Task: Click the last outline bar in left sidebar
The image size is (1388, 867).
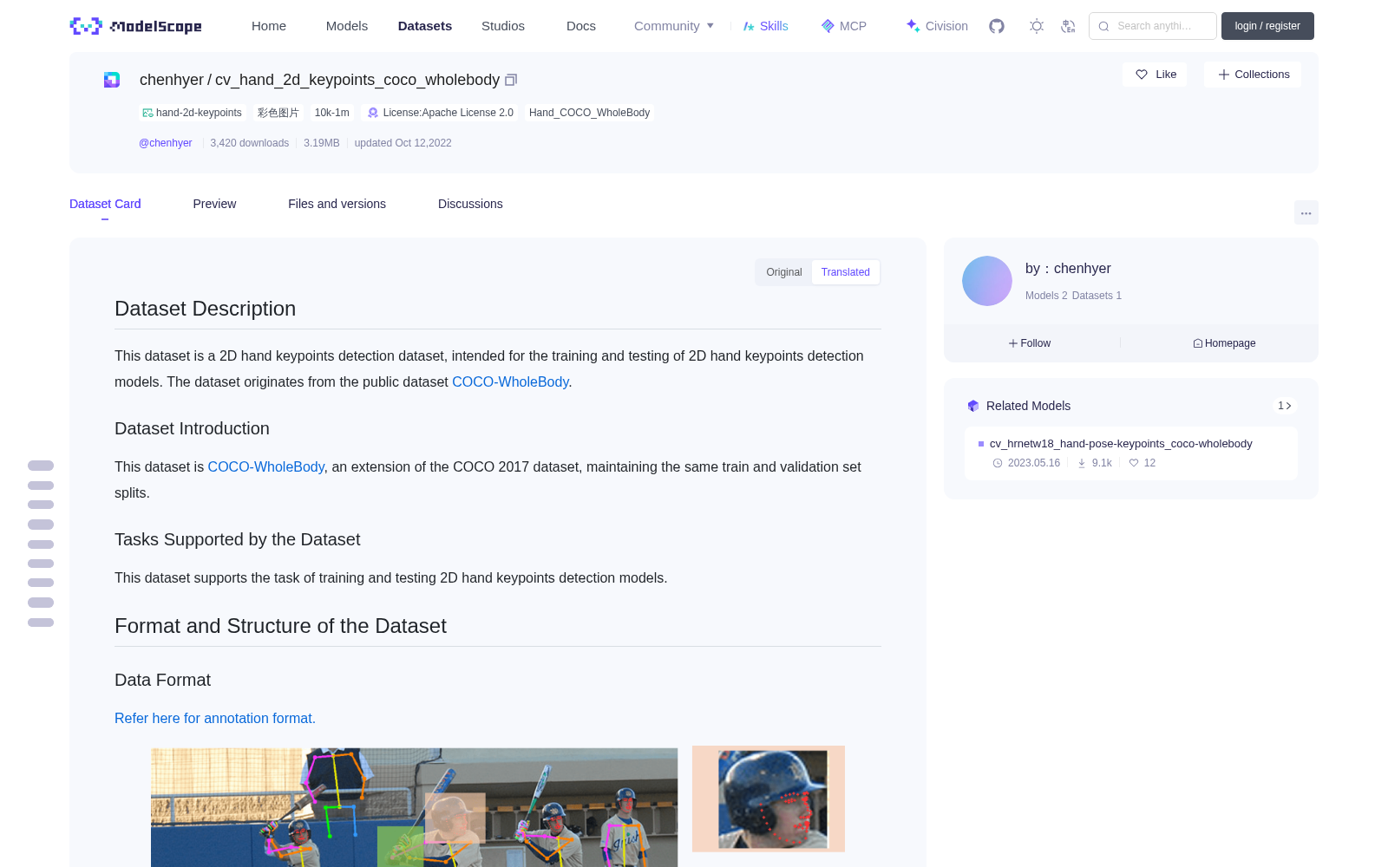Action: (41, 623)
